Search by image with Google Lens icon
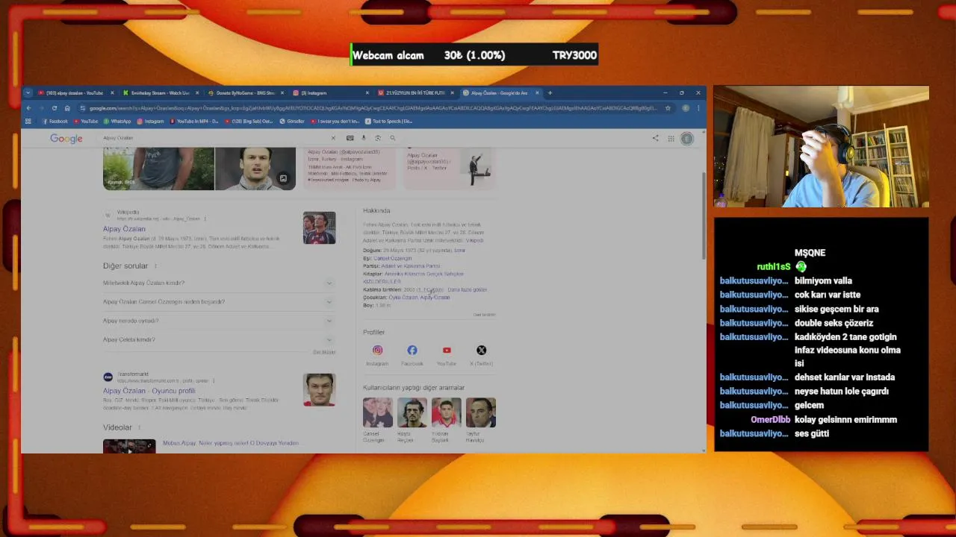Viewport: 956px width, 537px height. point(378,138)
